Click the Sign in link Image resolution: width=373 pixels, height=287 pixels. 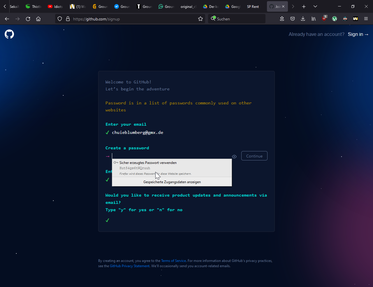(x=358, y=34)
